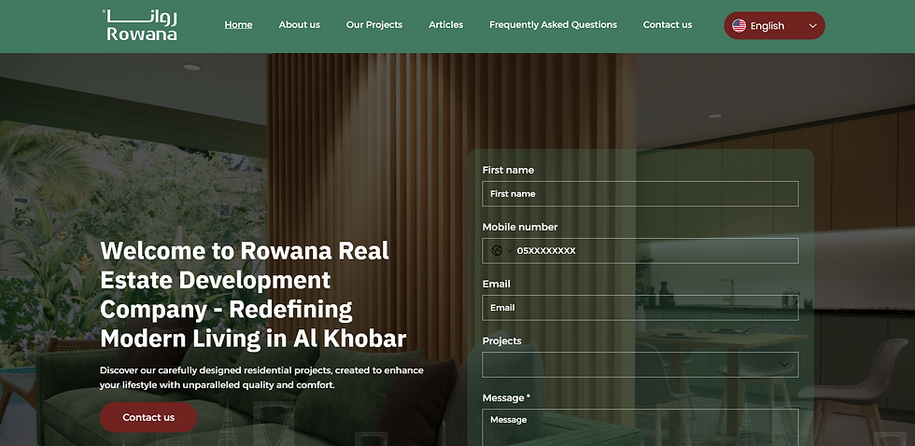The image size is (915, 446).
Task: Expand the English language dropdown
Action: (x=774, y=25)
